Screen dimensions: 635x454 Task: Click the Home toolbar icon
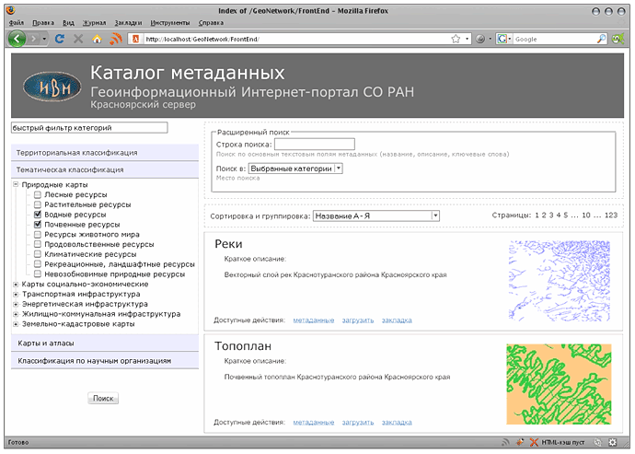pos(97,40)
